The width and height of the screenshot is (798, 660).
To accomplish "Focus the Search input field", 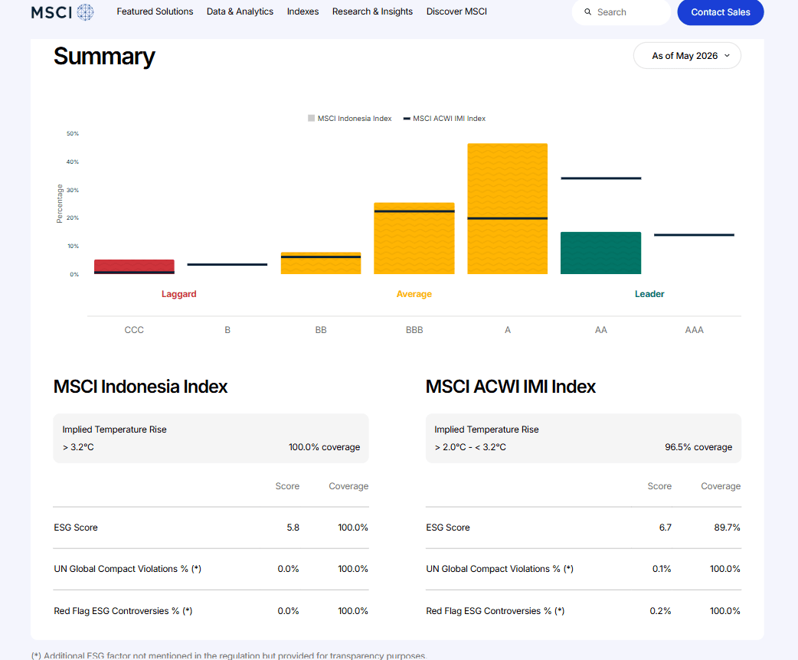I will tap(621, 11).
